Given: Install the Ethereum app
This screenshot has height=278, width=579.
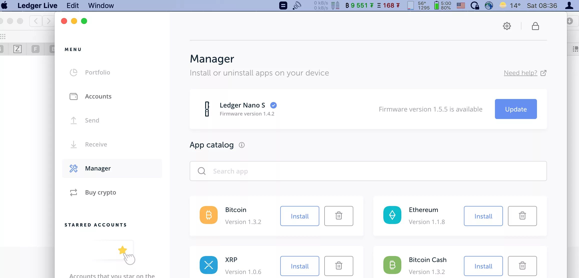Looking at the screenshot, I should coord(483,216).
